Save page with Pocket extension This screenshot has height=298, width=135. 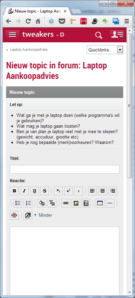(62, 21)
